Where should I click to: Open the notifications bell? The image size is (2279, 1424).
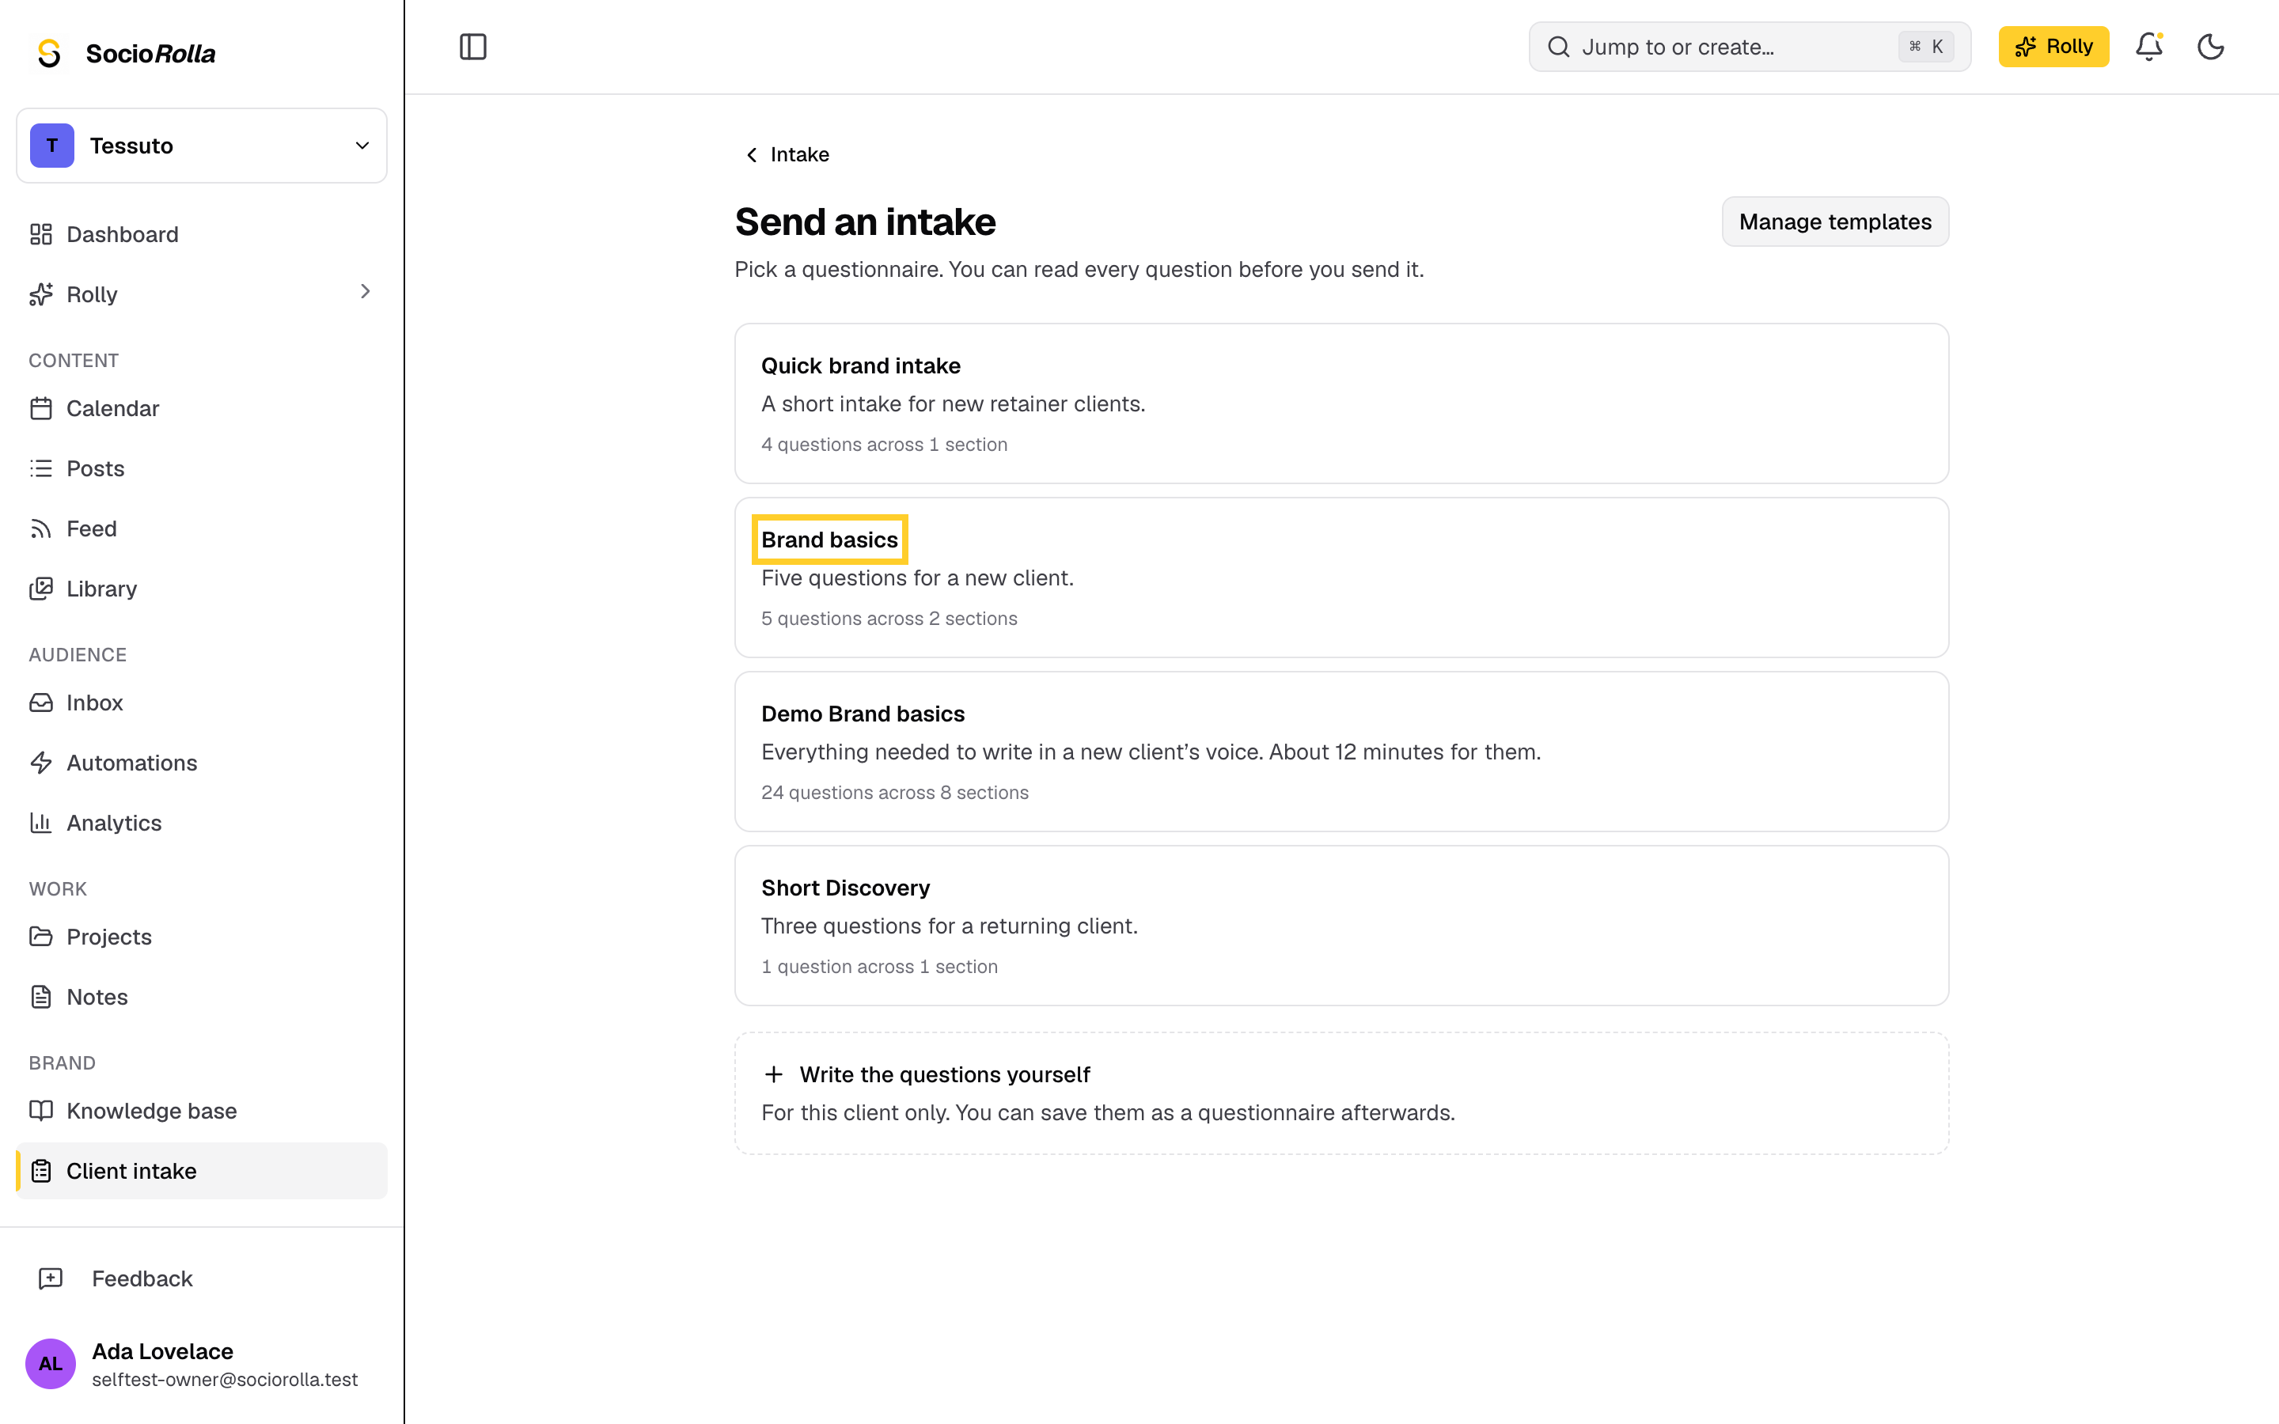pyautogui.click(x=2148, y=46)
